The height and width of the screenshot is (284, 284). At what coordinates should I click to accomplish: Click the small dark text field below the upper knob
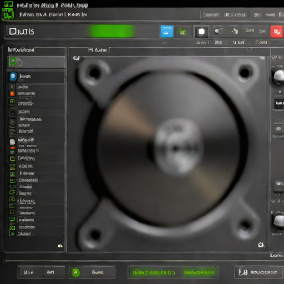coord(279,103)
